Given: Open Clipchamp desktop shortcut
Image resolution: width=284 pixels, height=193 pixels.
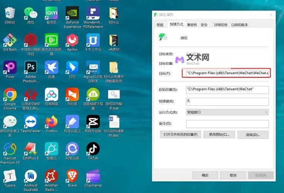Looking at the screenshot, I should pos(93,176).
